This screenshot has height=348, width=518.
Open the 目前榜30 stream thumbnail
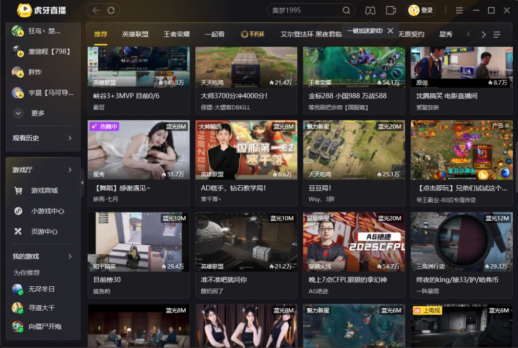(x=139, y=242)
